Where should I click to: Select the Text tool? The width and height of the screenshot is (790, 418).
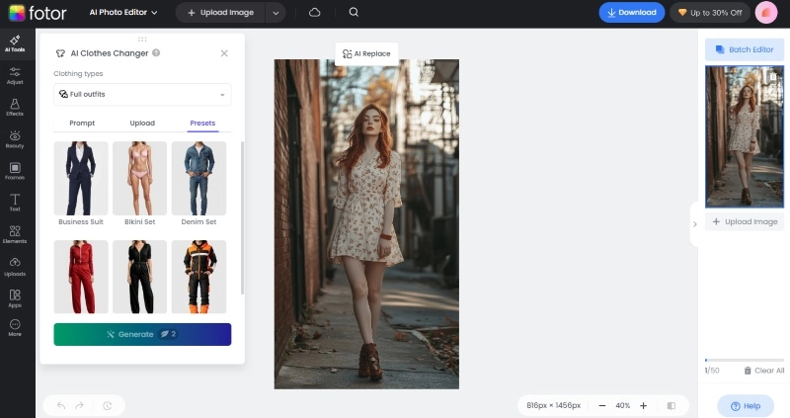pos(15,203)
